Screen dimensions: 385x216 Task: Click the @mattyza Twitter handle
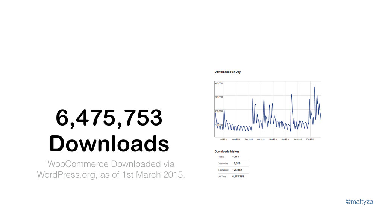tap(359, 201)
